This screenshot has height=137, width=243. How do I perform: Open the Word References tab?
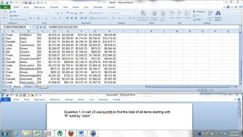55,100
